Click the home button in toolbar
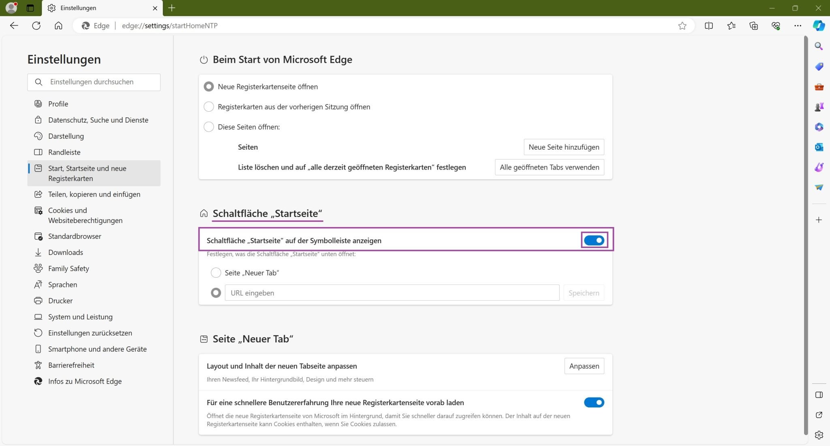 tap(58, 25)
